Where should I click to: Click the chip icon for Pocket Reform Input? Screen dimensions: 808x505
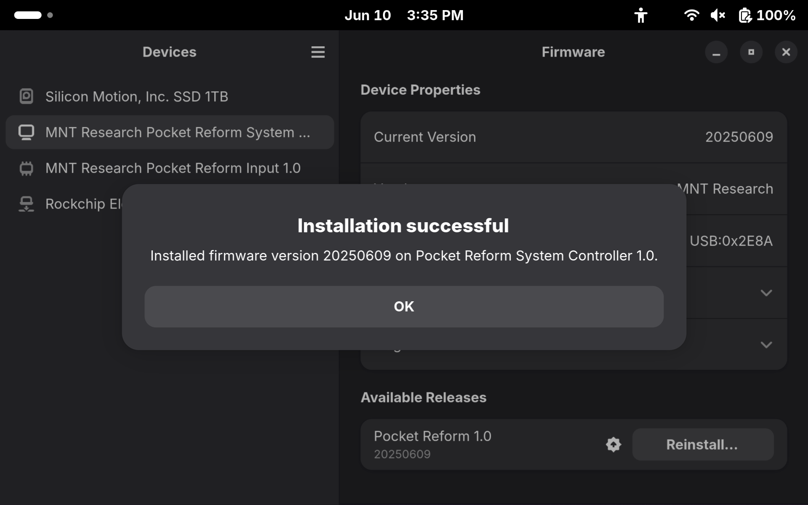[26, 168]
